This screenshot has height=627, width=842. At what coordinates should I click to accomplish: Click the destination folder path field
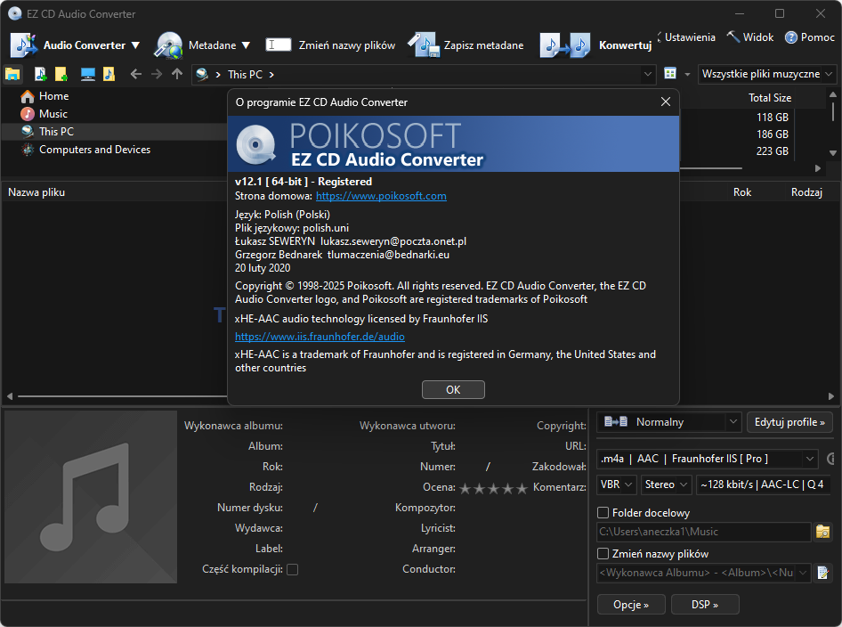point(703,532)
